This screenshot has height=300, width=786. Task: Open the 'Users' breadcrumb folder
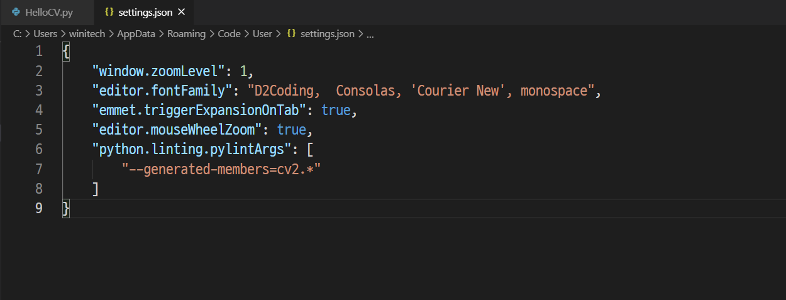point(45,34)
